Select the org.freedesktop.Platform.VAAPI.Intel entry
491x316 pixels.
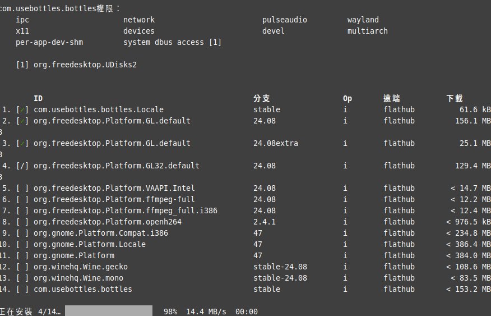click(114, 188)
